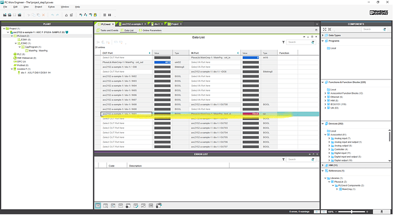Click the Error List search field

point(298,160)
